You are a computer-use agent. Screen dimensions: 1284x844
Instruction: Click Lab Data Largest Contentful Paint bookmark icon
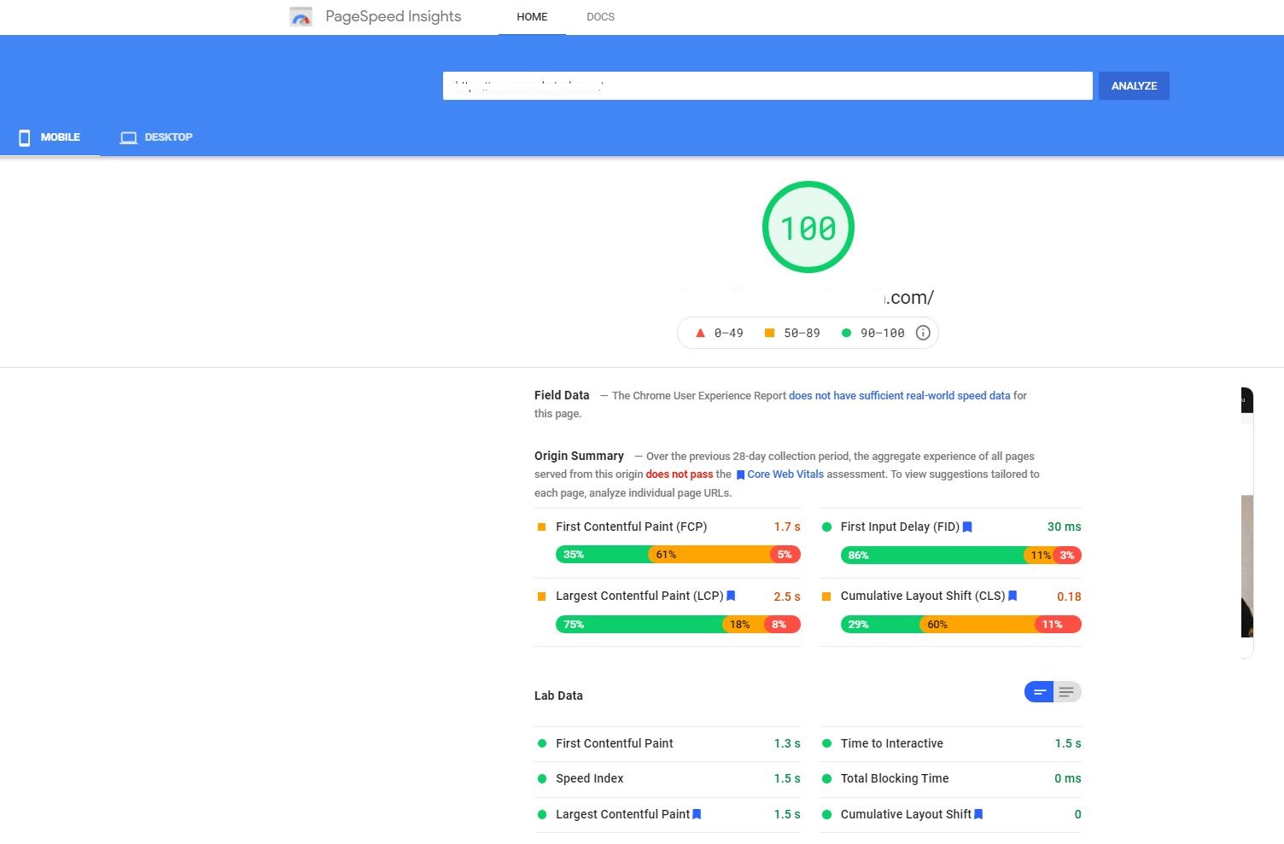tap(697, 814)
